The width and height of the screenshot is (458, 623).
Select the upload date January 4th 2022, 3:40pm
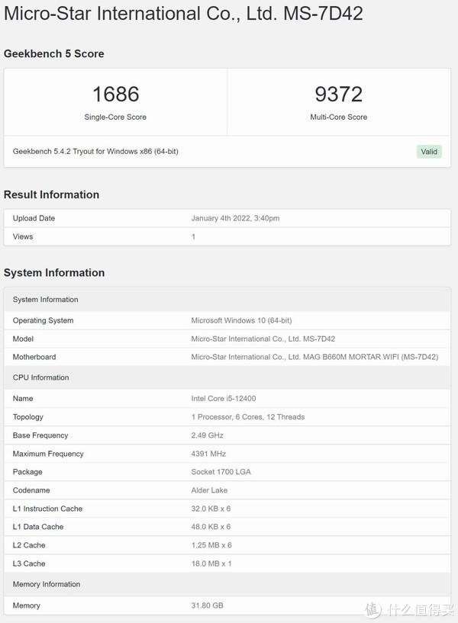click(235, 218)
